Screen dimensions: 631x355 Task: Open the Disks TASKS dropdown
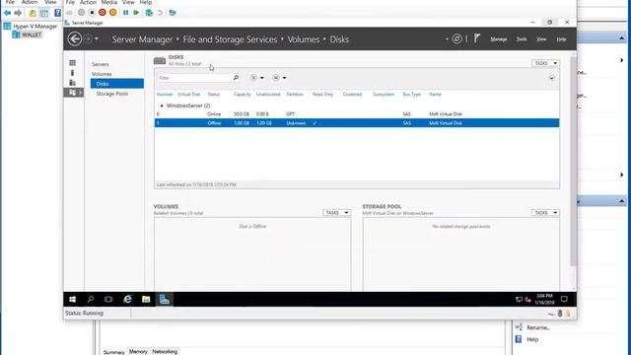pos(545,63)
